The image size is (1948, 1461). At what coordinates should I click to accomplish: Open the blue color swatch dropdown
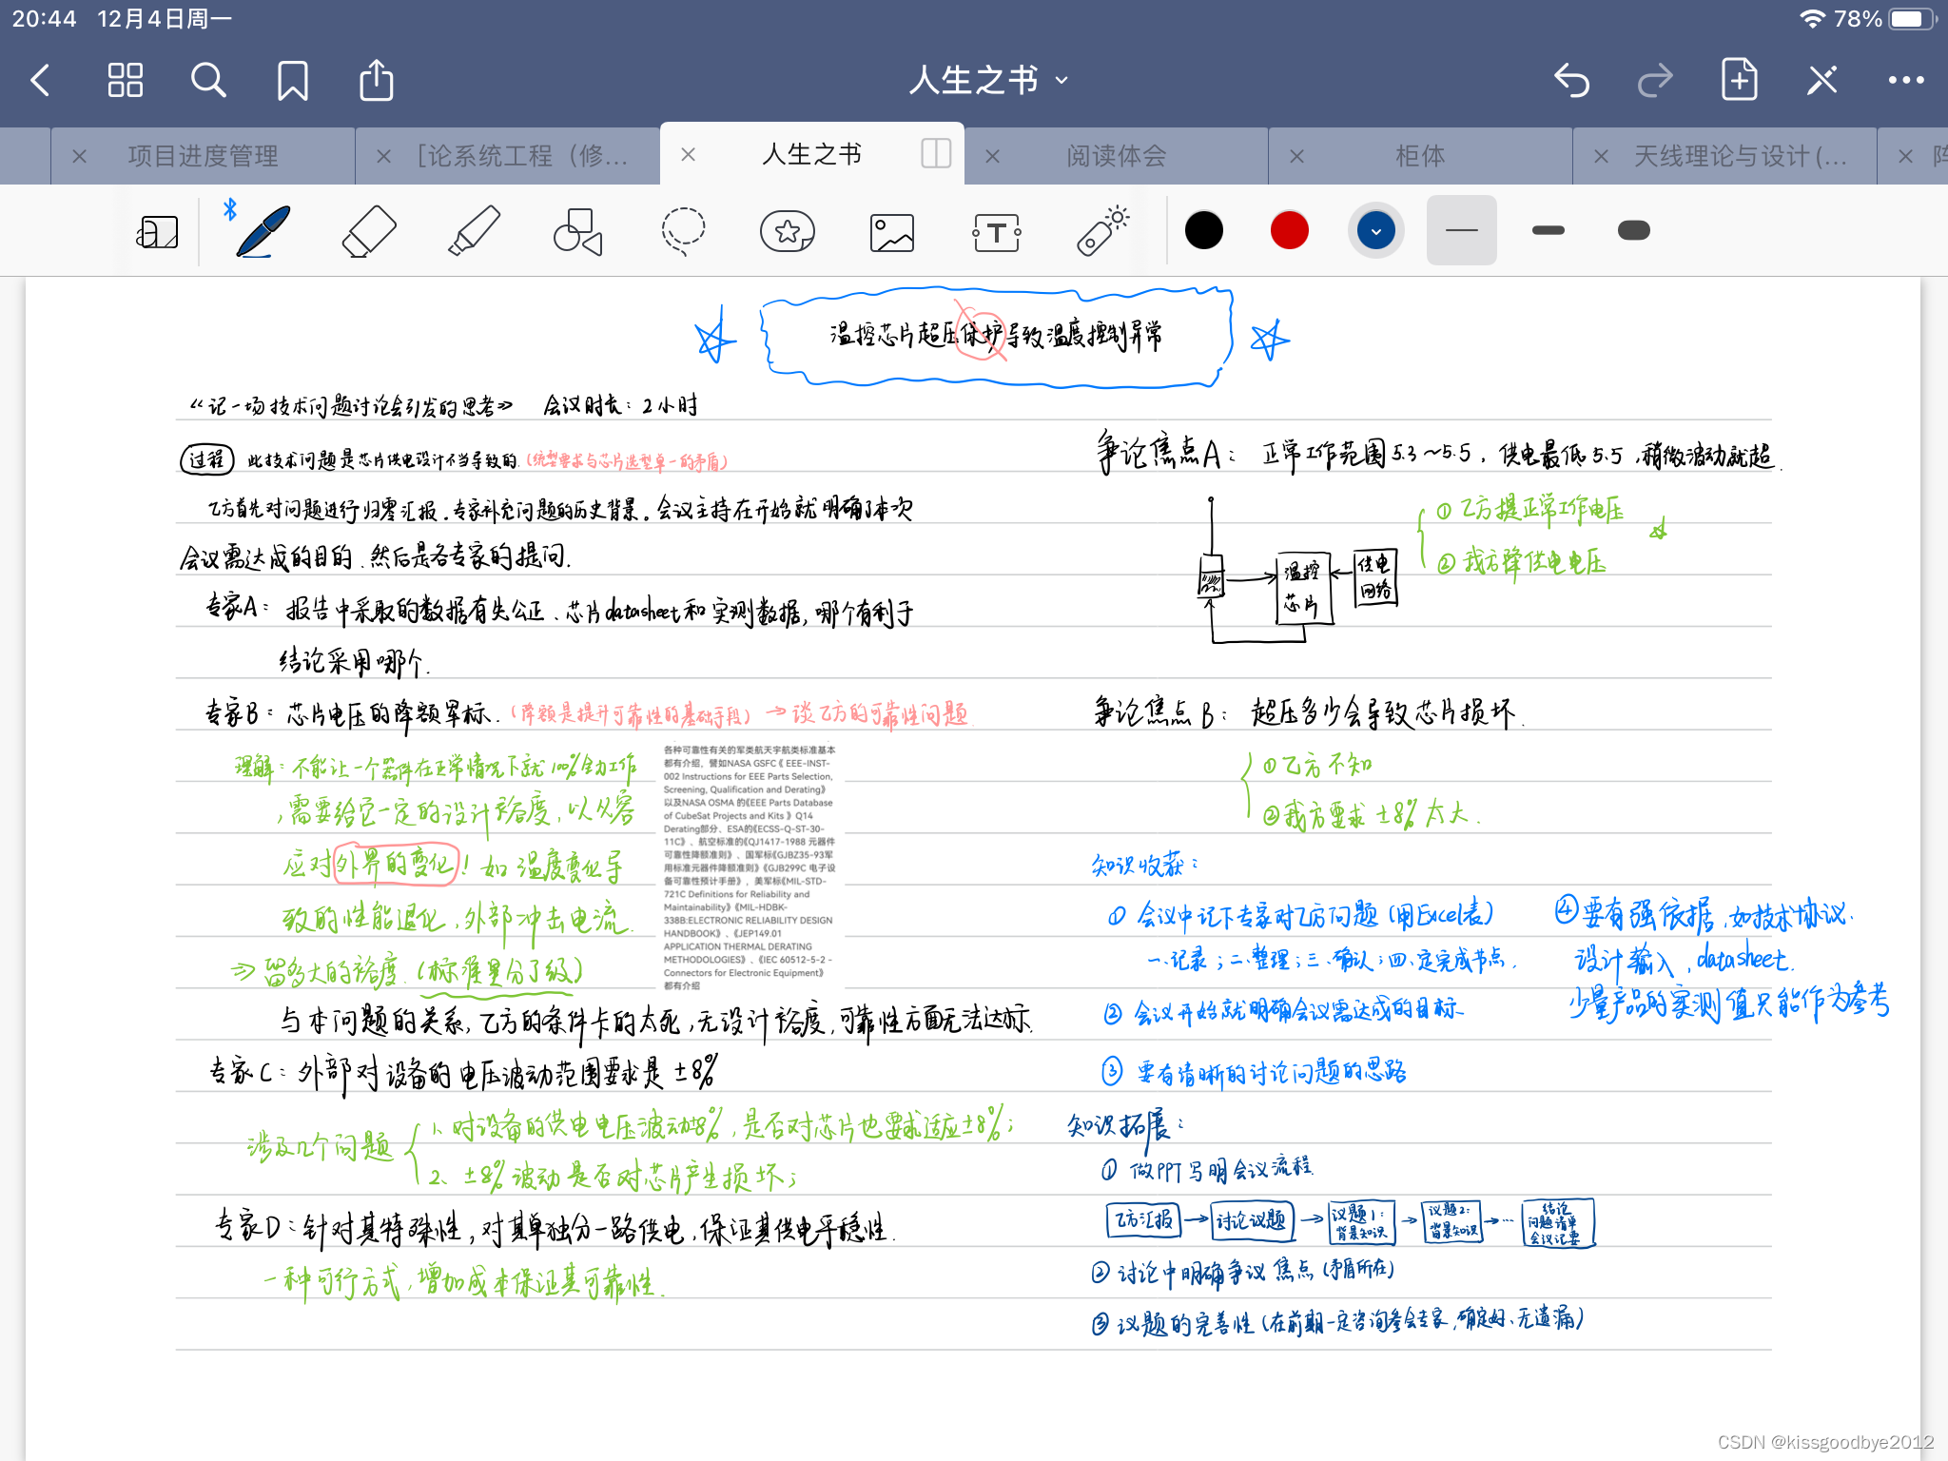[1375, 231]
